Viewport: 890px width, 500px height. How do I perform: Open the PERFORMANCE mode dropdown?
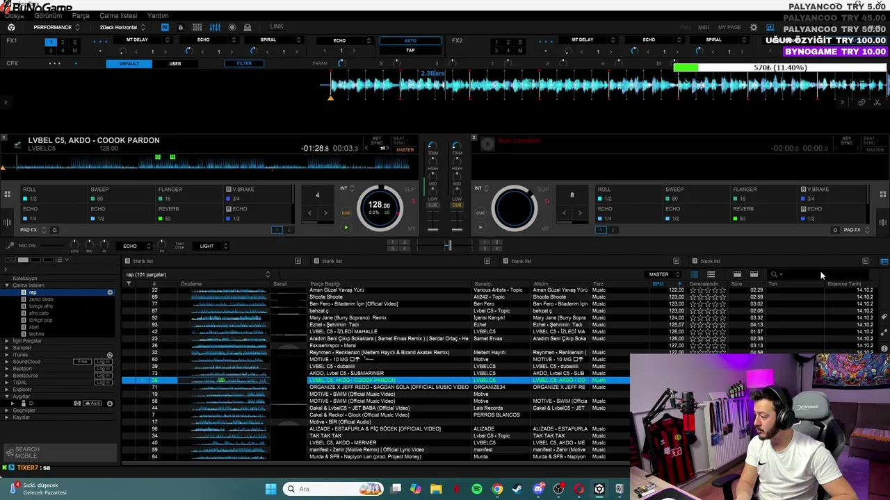56,27
